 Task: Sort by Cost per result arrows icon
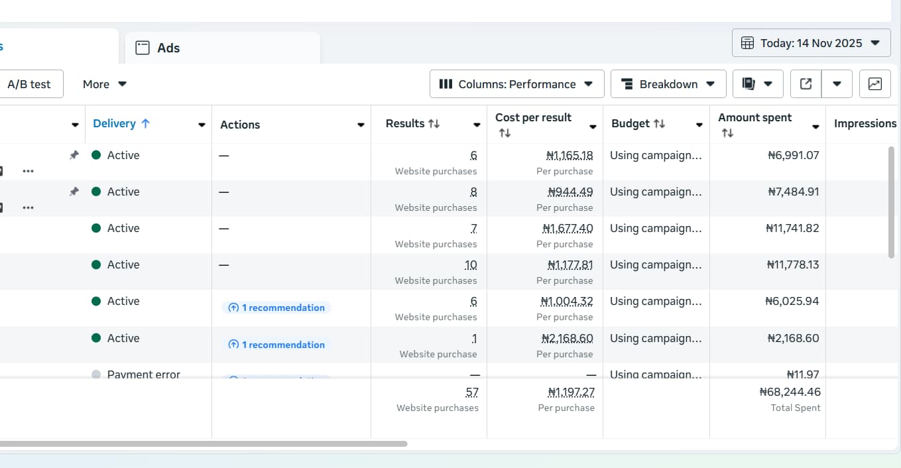[x=505, y=133]
